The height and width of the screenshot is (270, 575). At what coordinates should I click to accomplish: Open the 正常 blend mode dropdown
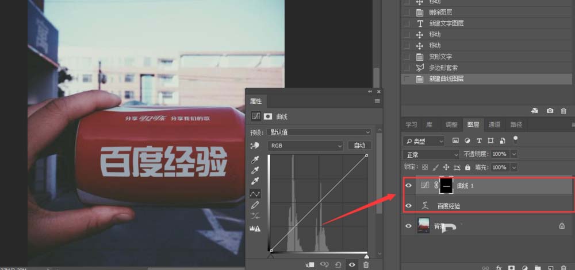point(431,155)
